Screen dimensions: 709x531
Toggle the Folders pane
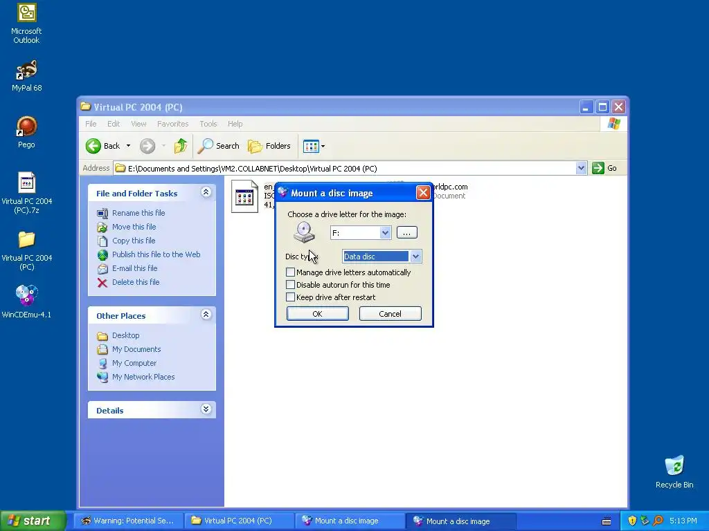point(269,146)
